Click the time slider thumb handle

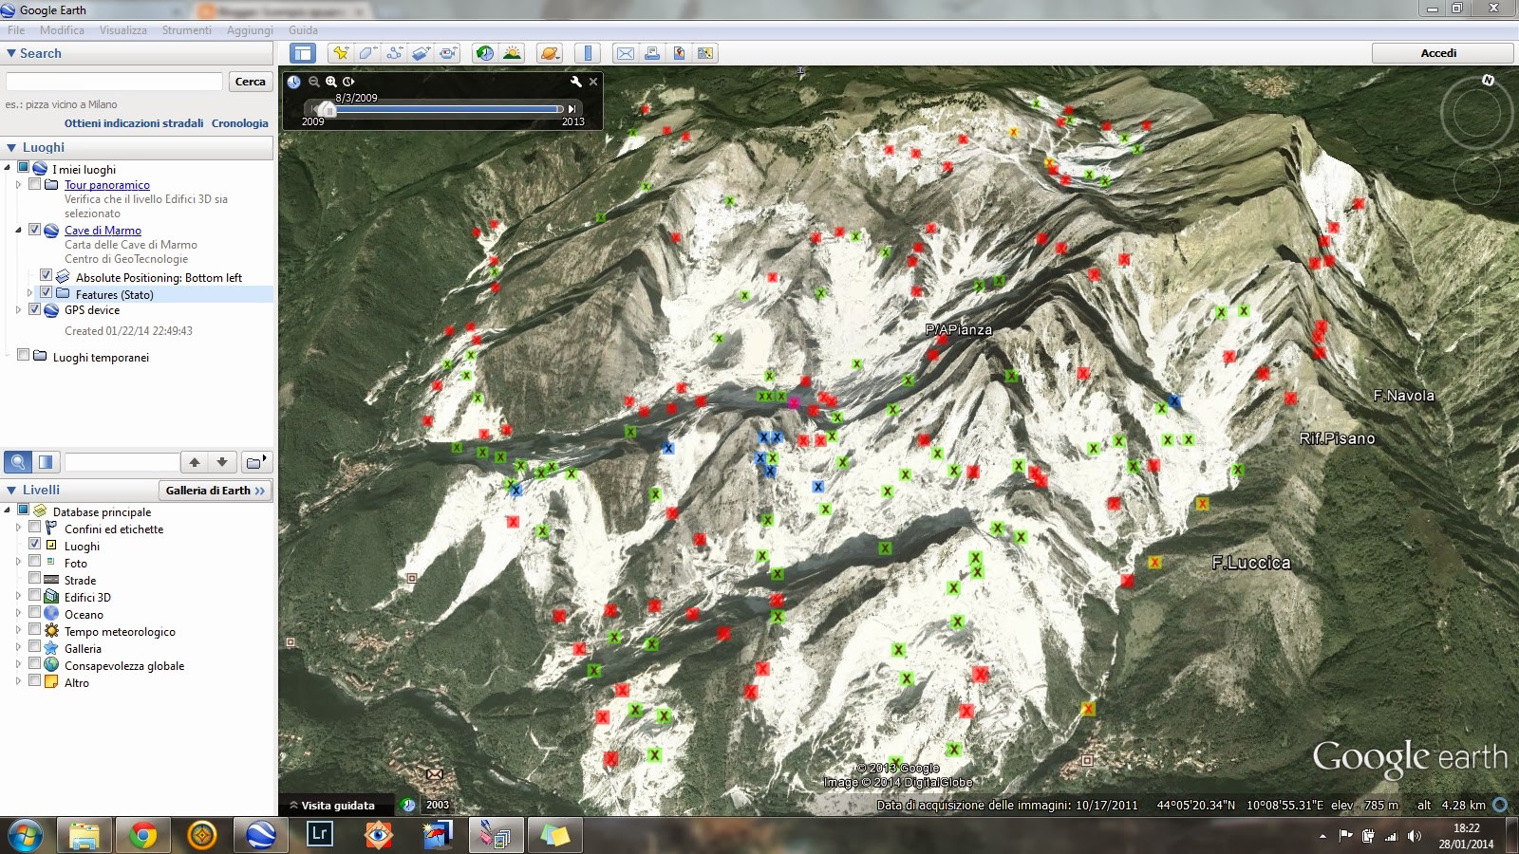[328, 109]
